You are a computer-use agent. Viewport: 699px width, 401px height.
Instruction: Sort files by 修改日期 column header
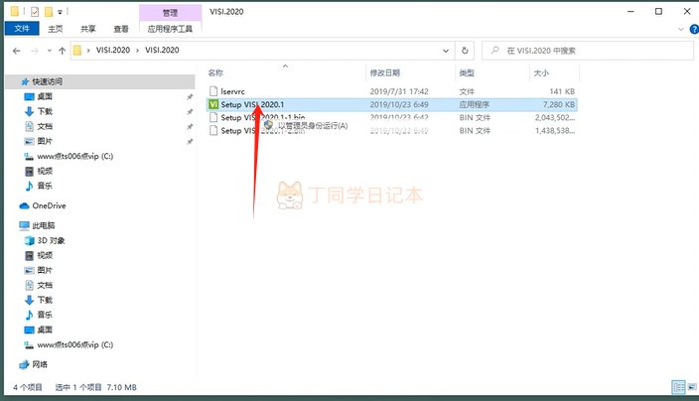(x=385, y=72)
